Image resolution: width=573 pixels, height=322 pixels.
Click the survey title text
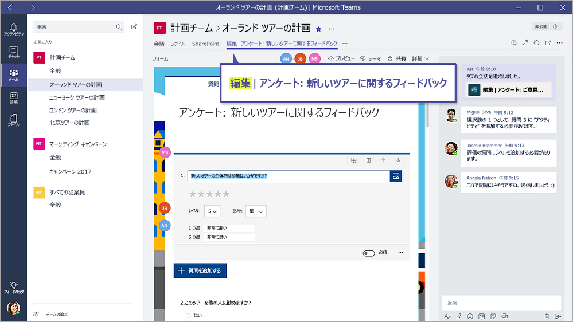(x=279, y=112)
